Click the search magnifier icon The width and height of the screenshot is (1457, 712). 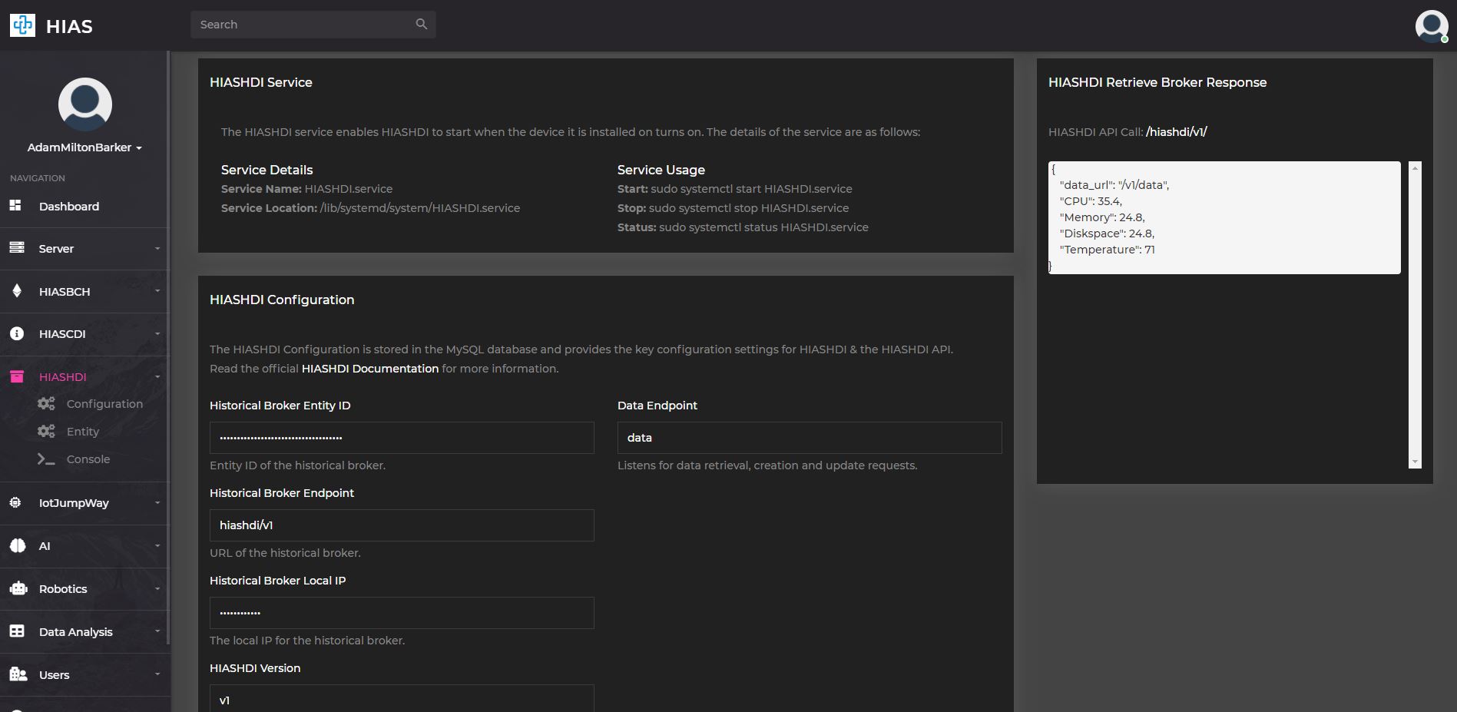(421, 24)
